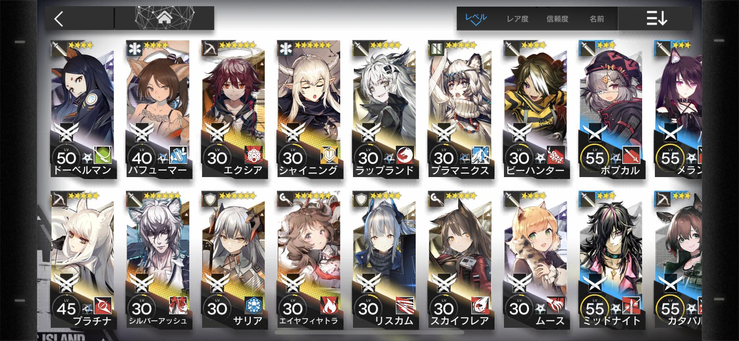Sort operators by 名前
The width and height of the screenshot is (739, 341).
tap(597, 19)
